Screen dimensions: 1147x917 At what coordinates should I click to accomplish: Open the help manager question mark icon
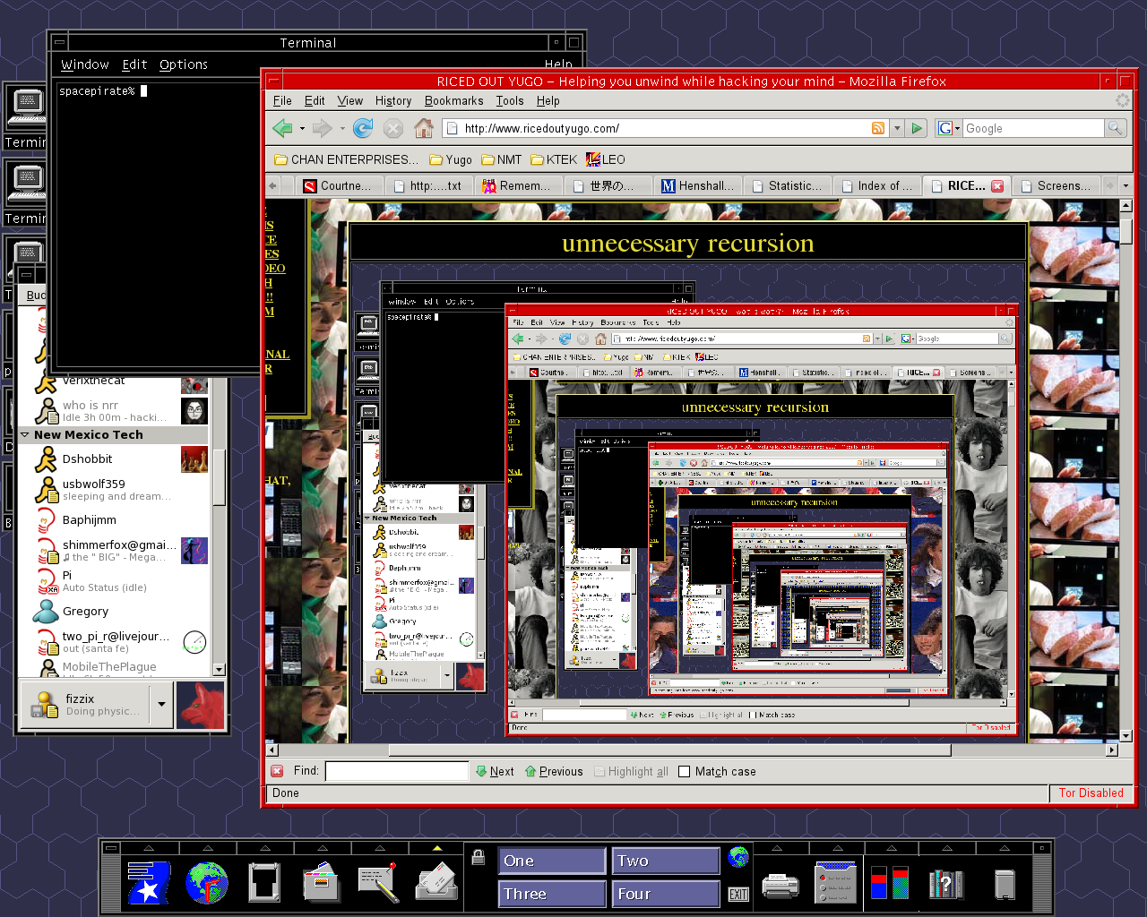(x=946, y=884)
